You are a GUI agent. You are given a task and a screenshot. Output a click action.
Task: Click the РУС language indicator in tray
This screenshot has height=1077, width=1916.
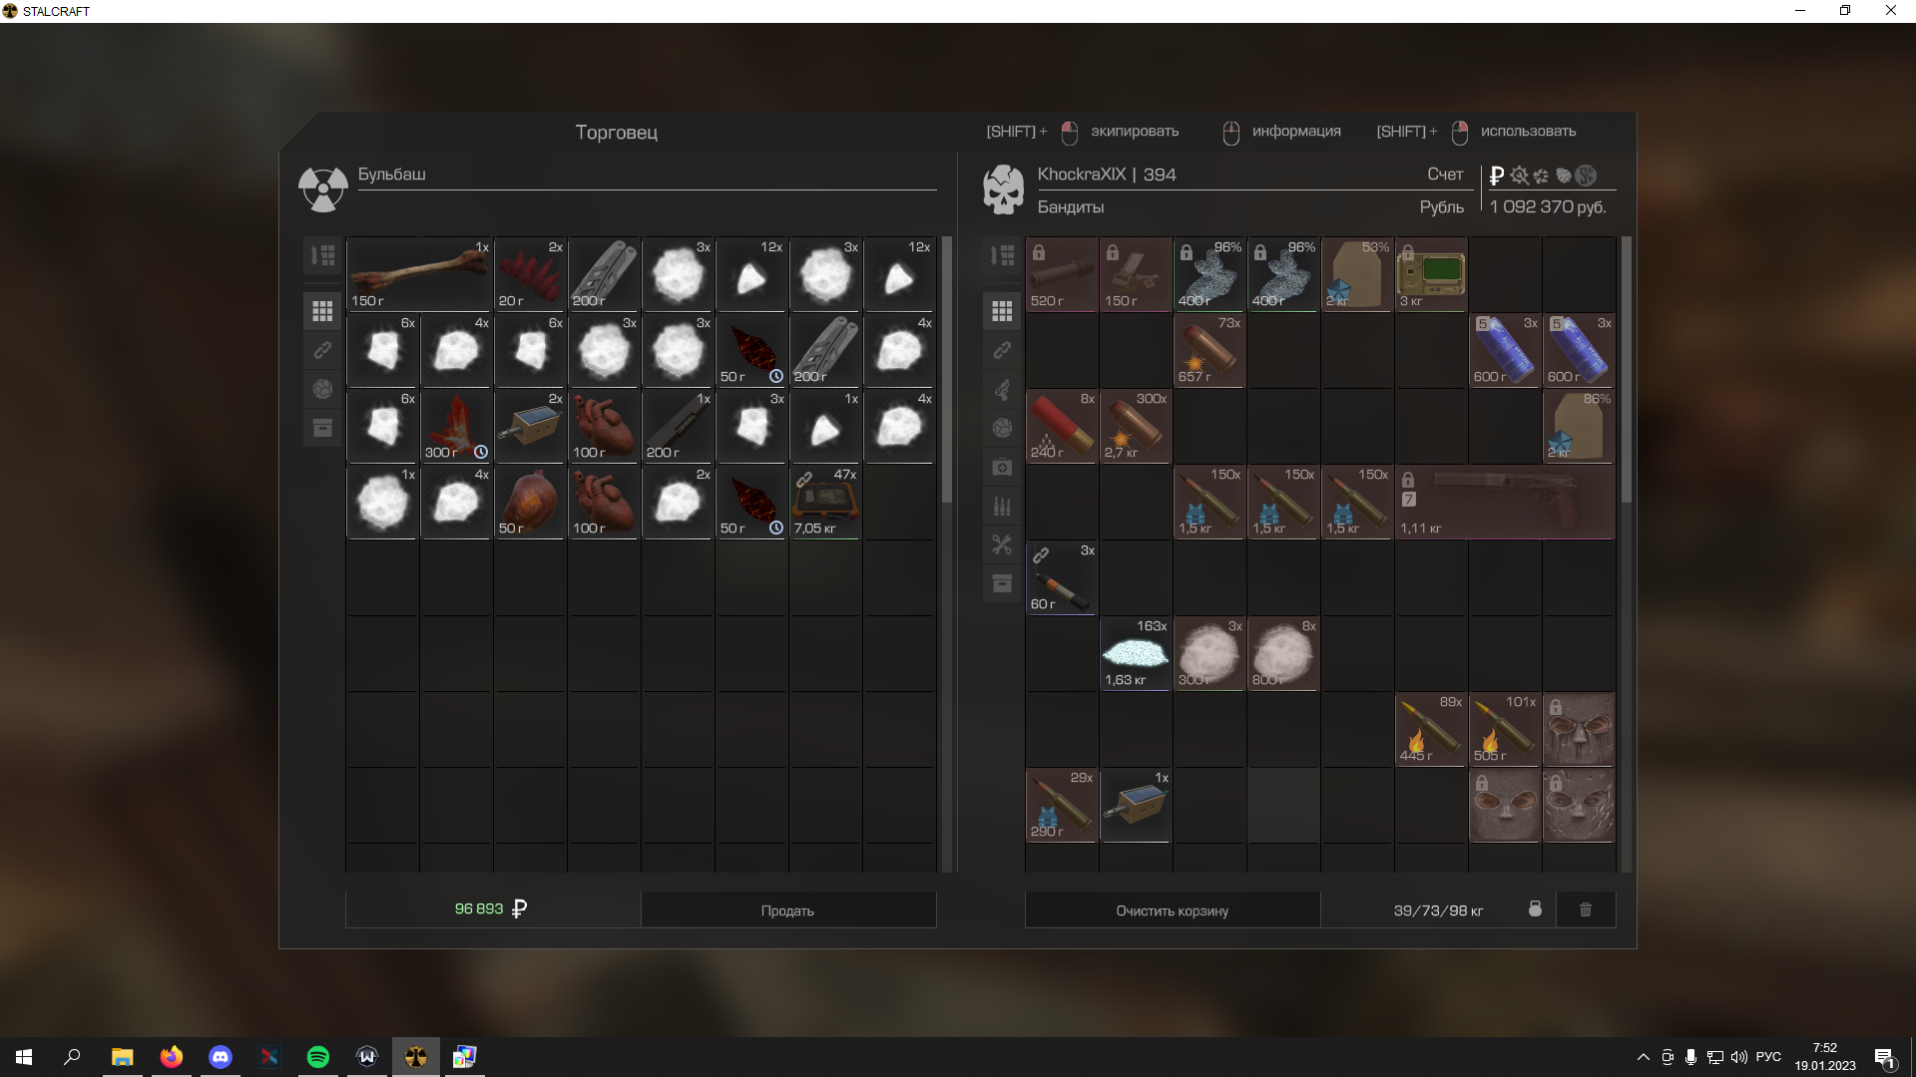[1768, 1057]
